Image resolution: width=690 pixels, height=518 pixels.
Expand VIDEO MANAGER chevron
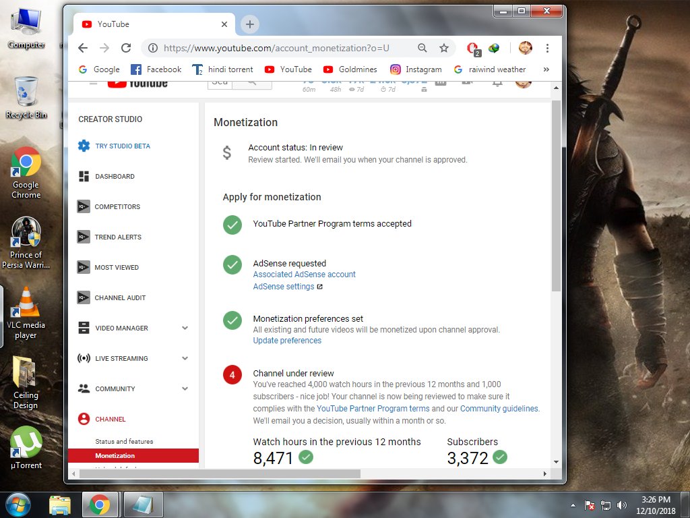pyautogui.click(x=185, y=328)
